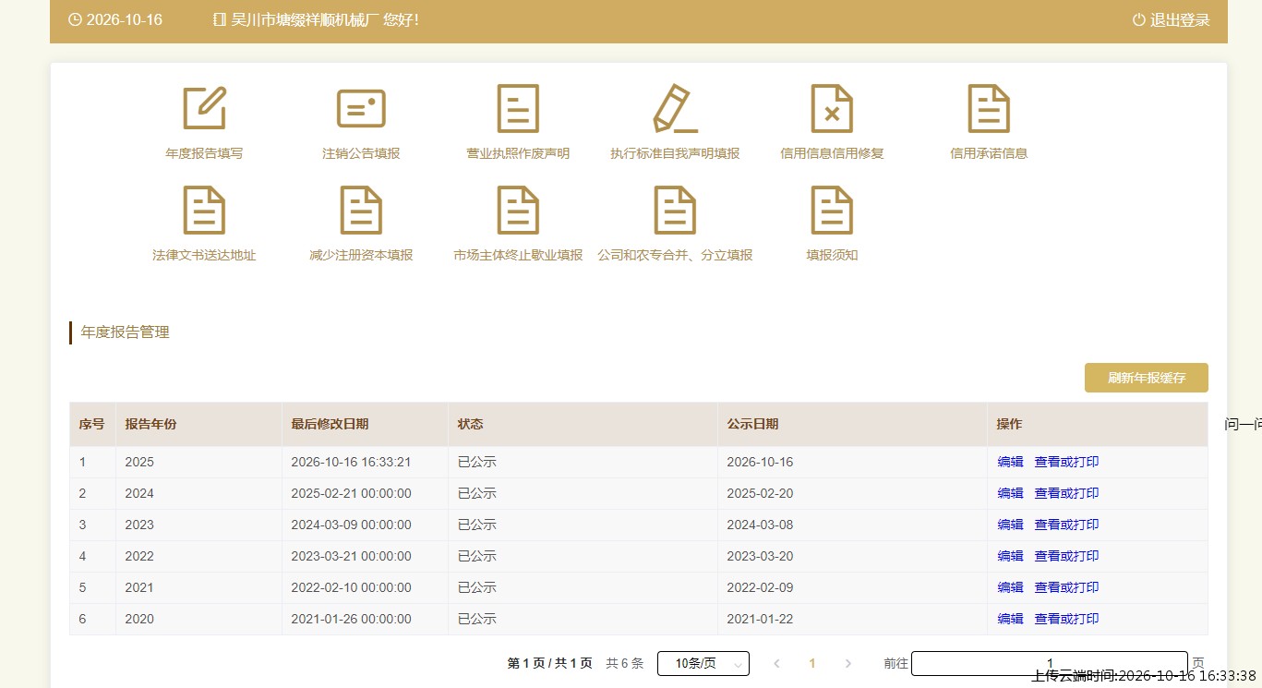The width and height of the screenshot is (1262, 688).
Task: Click 查看或打印 for the 2023 report
Action: (1066, 525)
